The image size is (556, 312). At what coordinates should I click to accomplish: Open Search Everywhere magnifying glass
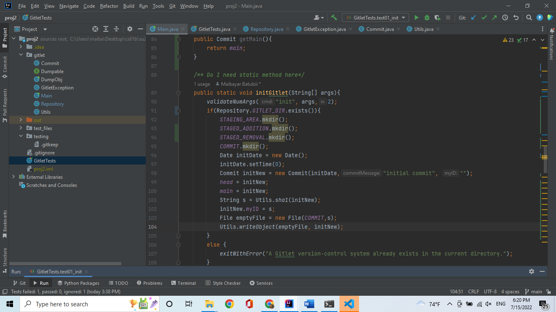529,18
